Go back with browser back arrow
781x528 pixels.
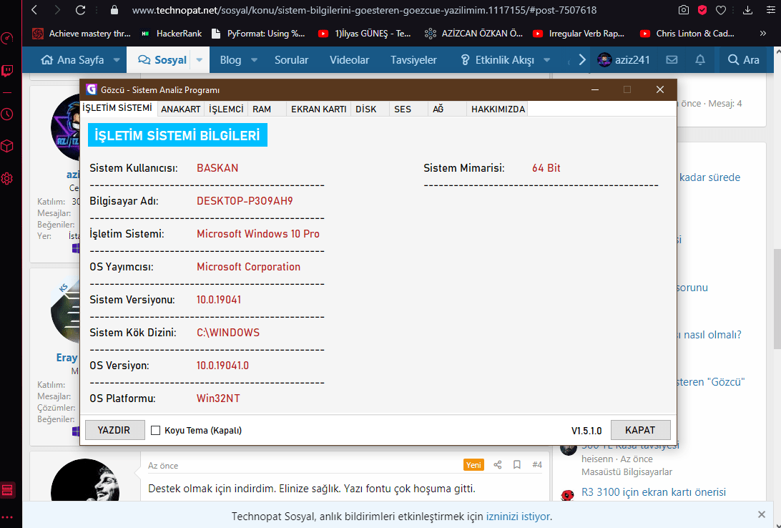tap(34, 10)
